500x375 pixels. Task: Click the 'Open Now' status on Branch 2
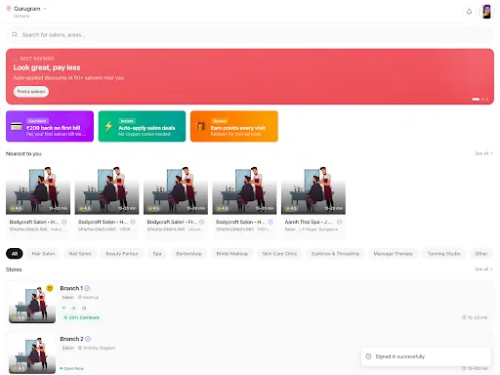(x=72, y=368)
